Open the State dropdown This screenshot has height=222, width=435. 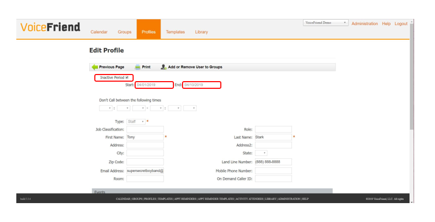261,153
